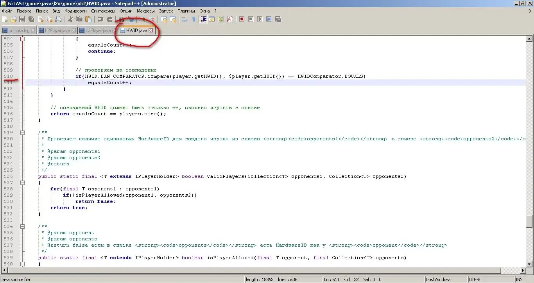Click line number 516 in the margin
Screen dimensions: 534x283
(8, 114)
